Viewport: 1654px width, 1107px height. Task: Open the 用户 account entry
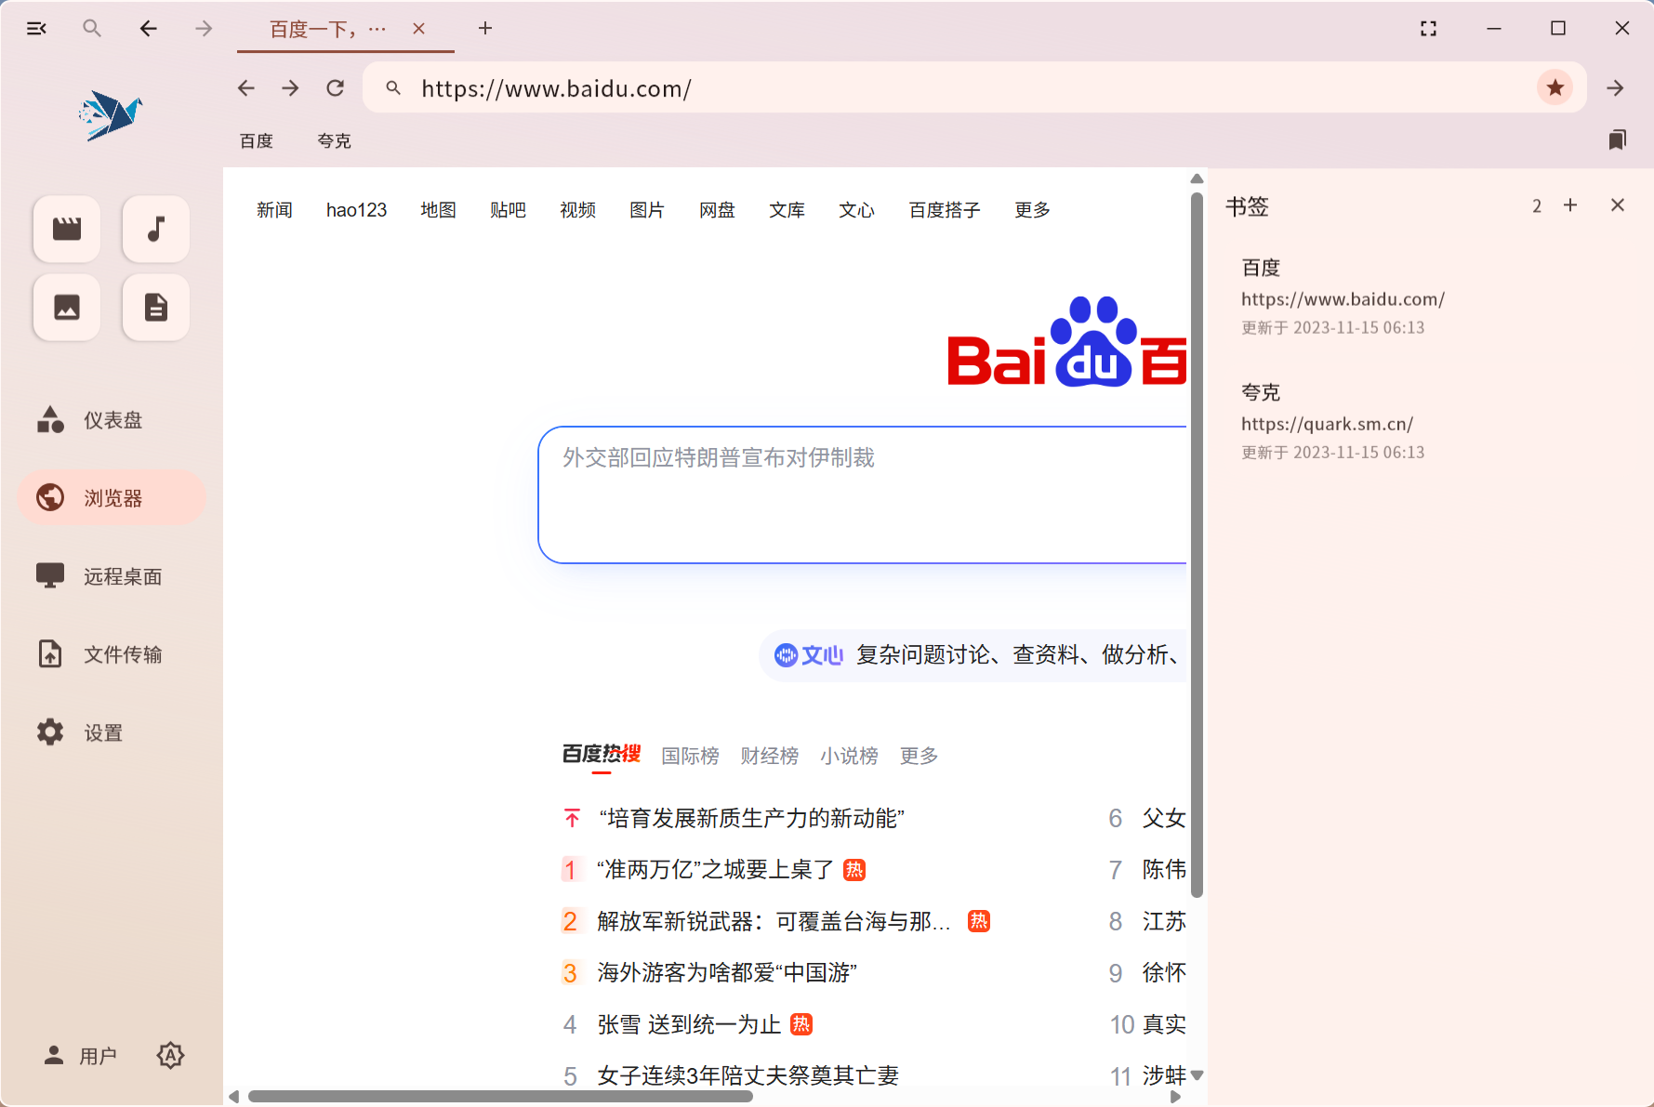pos(80,1056)
